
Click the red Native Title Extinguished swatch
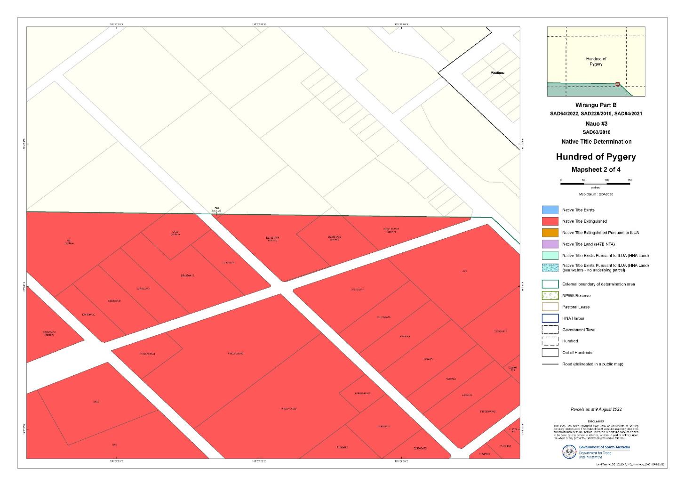pyautogui.click(x=550, y=221)
